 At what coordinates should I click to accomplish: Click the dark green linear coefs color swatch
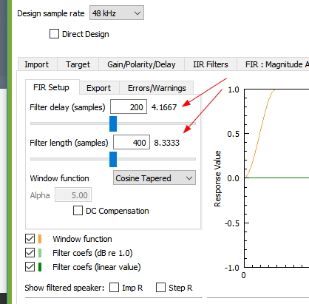[x=40, y=267]
